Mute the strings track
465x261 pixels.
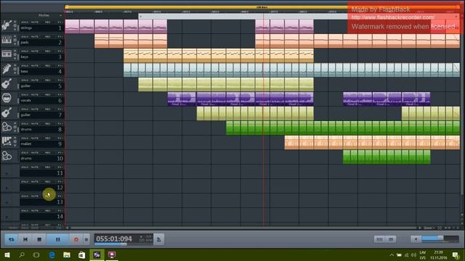[35, 22]
